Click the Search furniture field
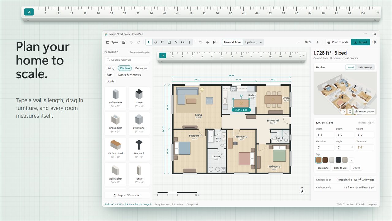The height and width of the screenshot is (221, 392). coord(127,60)
